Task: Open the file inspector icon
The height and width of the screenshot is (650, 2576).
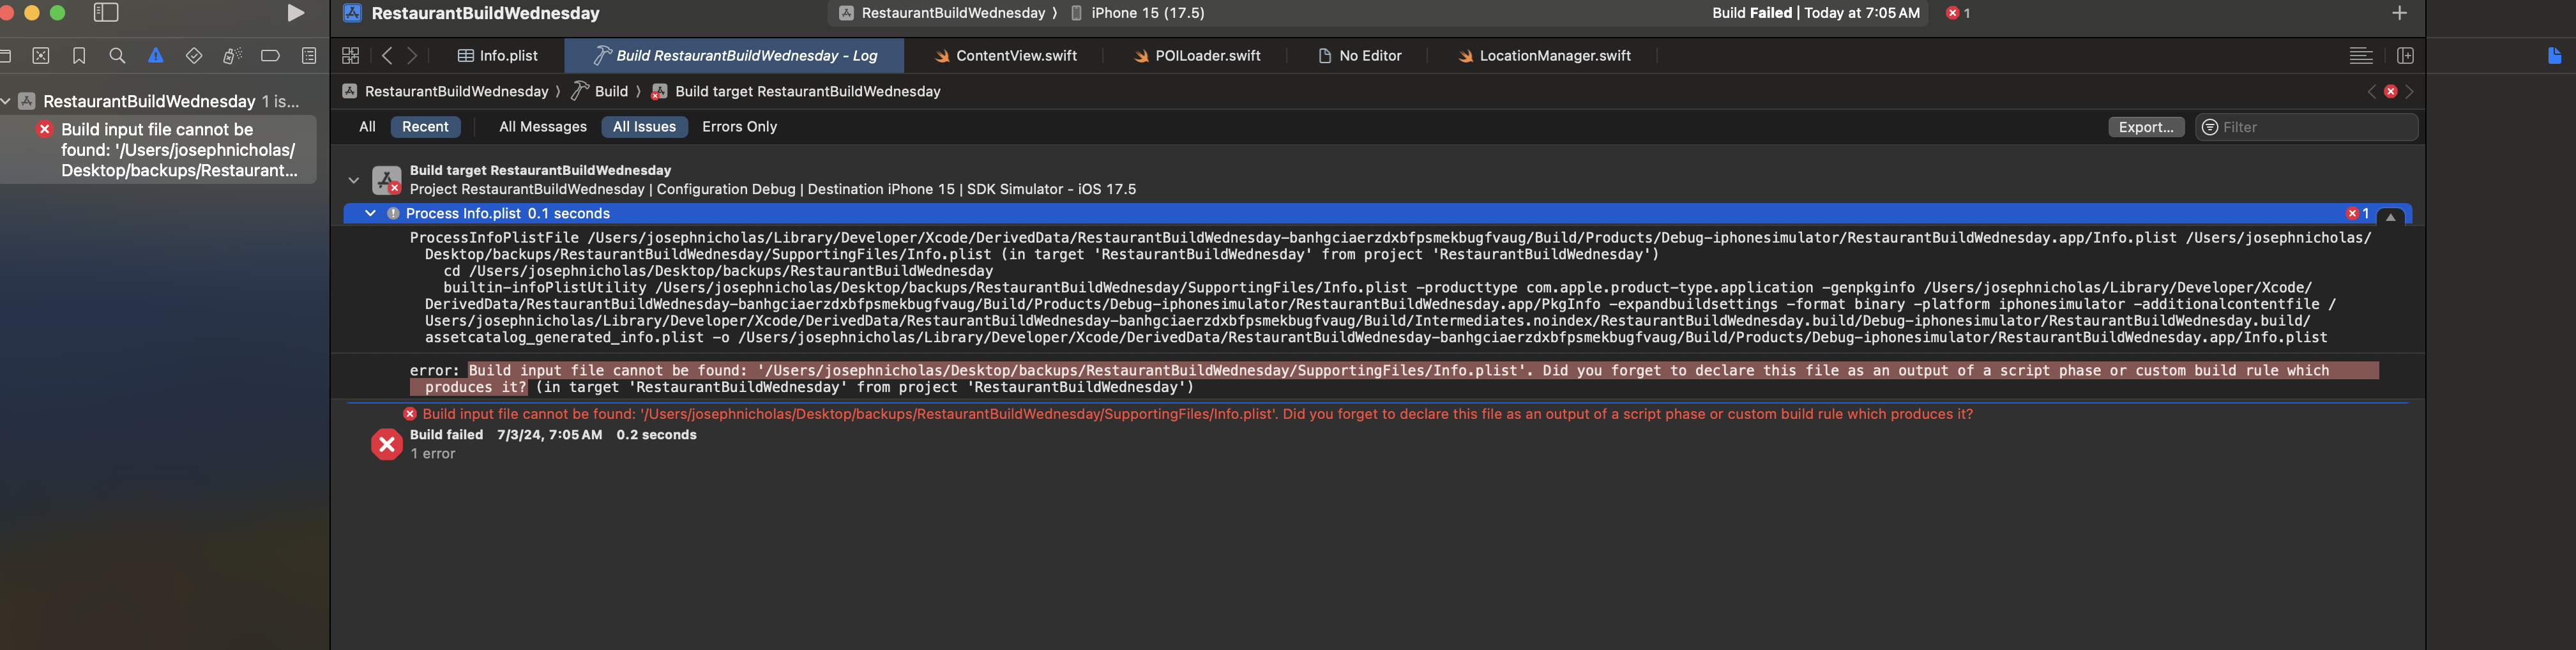Action: pos(2554,56)
